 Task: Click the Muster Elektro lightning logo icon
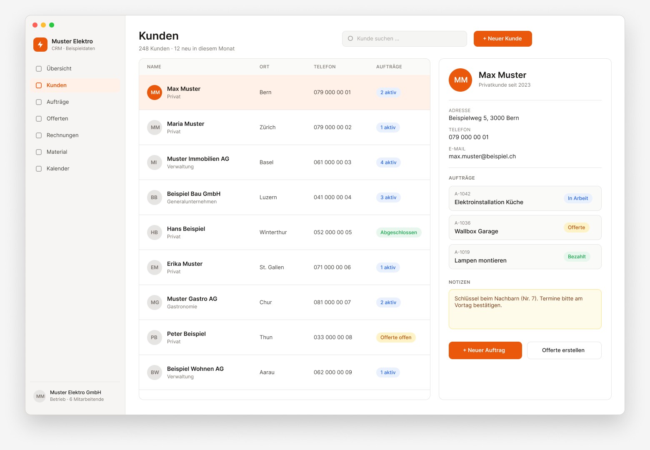coord(40,44)
